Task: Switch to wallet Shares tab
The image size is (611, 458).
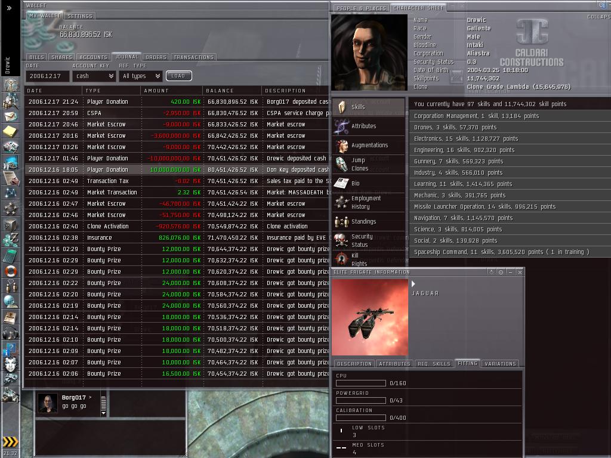Action: [61, 57]
